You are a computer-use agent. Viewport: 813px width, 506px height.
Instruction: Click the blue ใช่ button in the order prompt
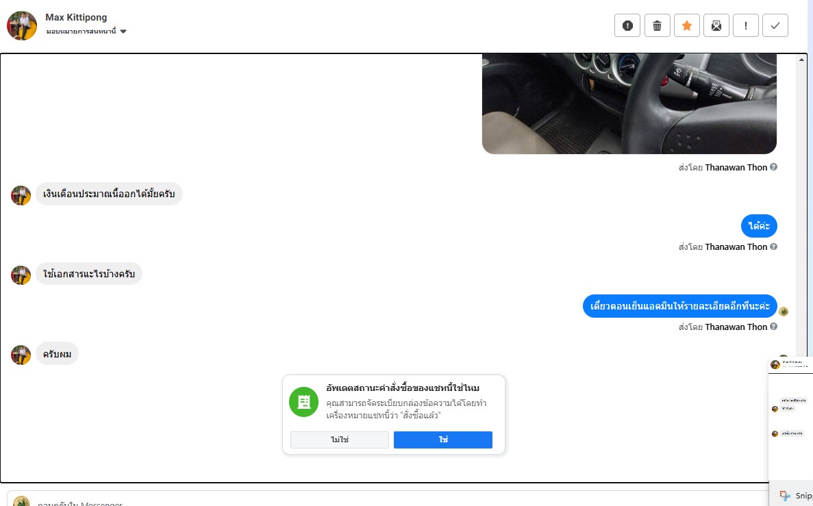pyautogui.click(x=442, y=440)
